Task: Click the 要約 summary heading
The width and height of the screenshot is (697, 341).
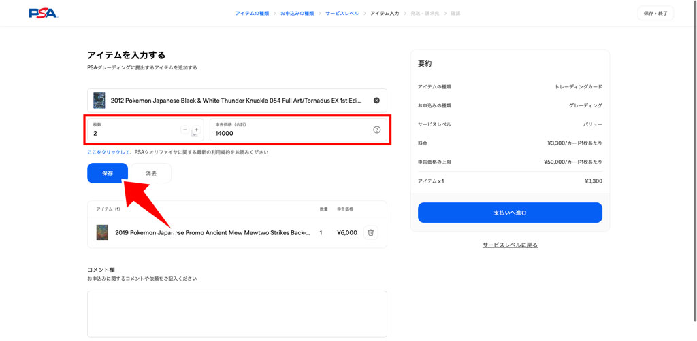Action: (425, 63)
